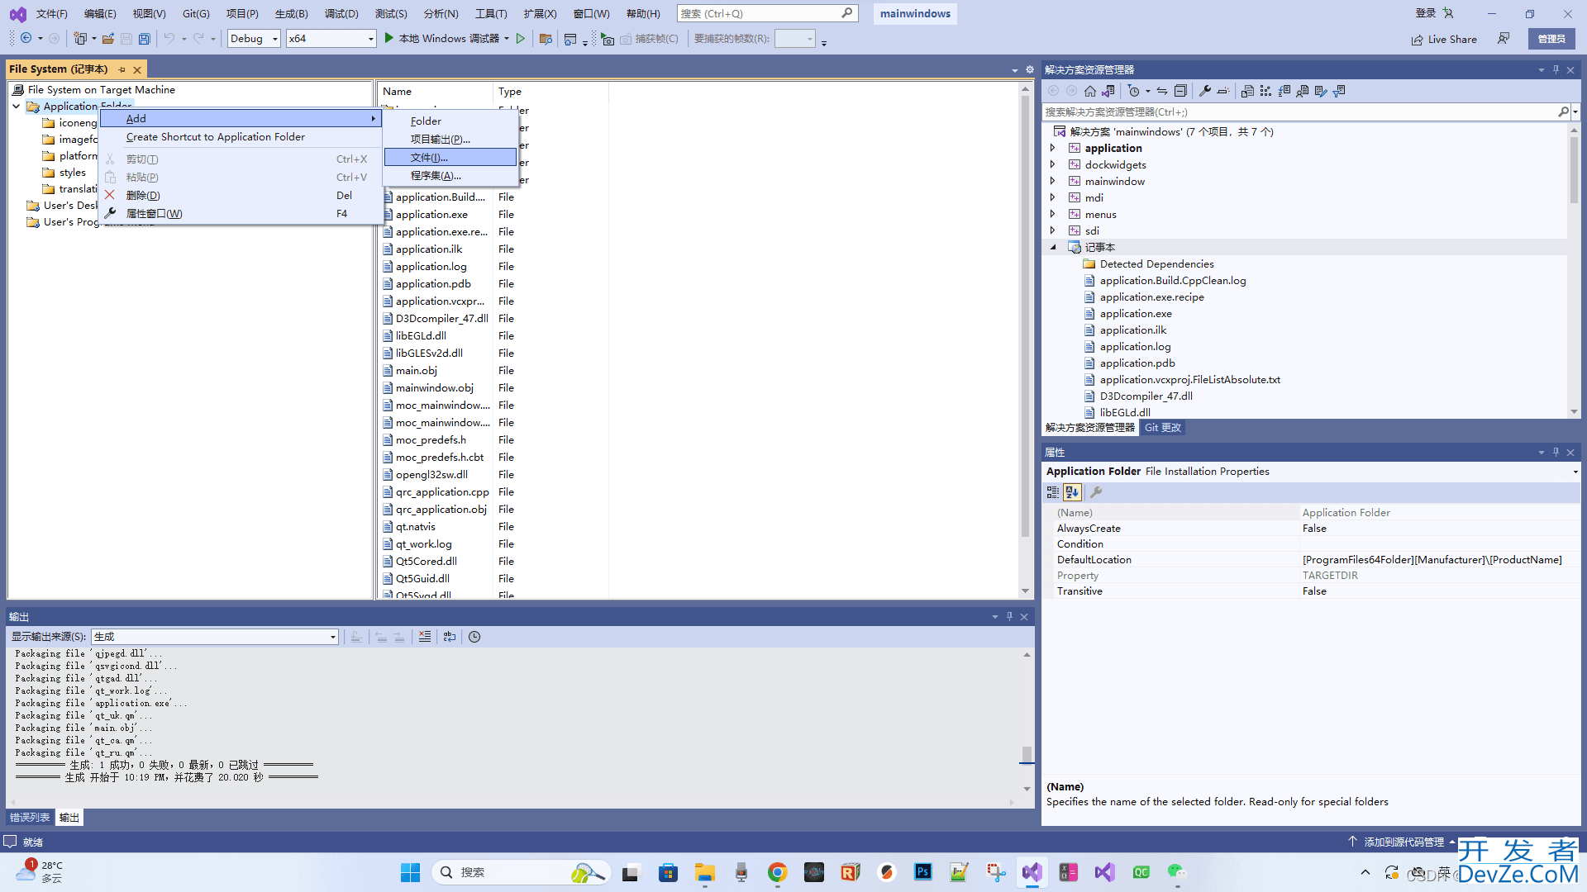1587x892 pixels.
Task: Click the Home icon in Solution Explorer toolbar
Action: point(1089,91)
